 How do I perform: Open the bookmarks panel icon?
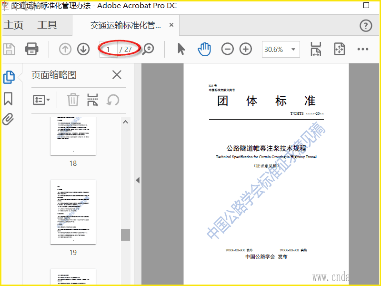(8, 99)
